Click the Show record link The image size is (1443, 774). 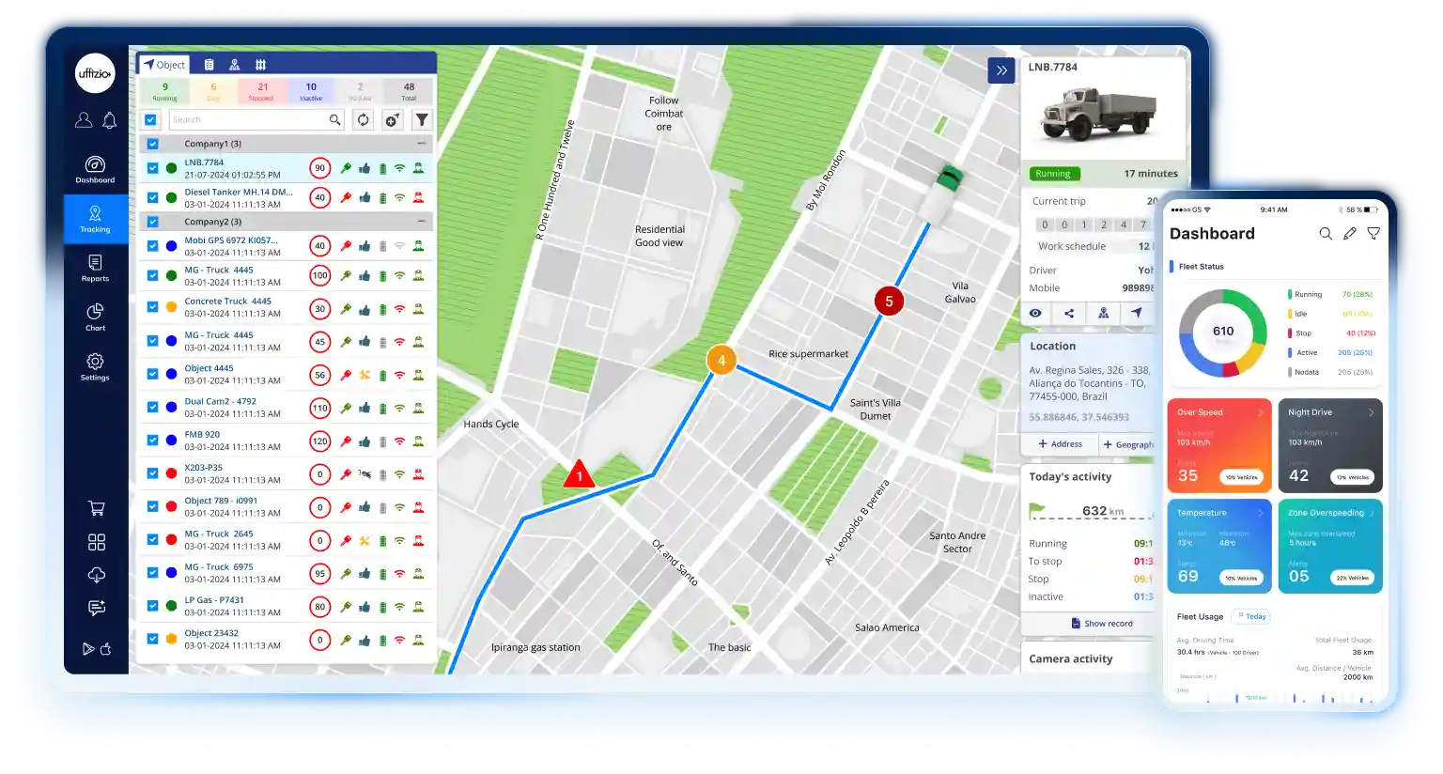pos(1102,624)
